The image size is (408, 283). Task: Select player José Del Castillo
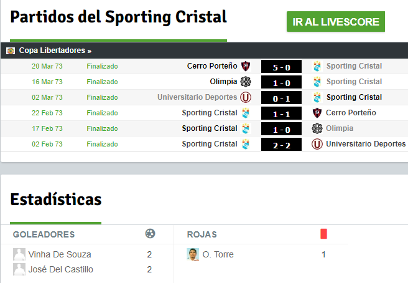point(60,269)
